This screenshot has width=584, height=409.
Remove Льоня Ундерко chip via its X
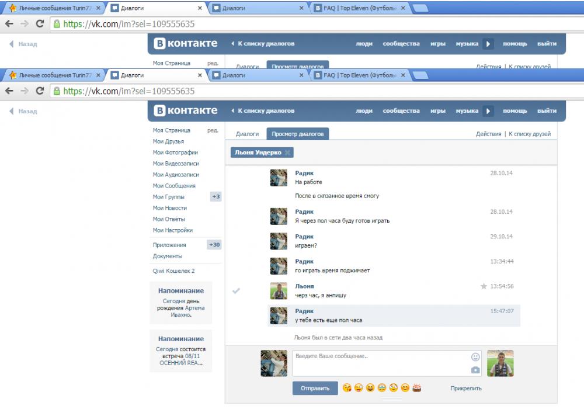coord(287,152)
